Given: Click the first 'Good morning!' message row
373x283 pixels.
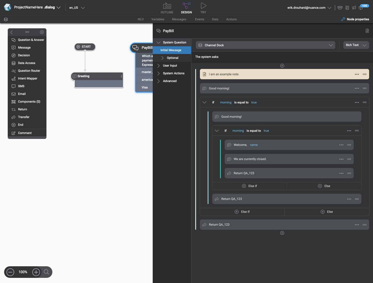Looking at the screenshot, I should point(284,88).
